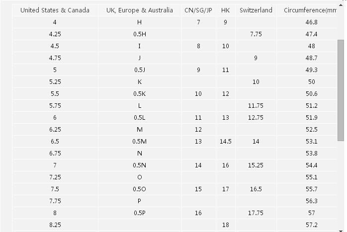Viewport: 347px width, 232px height.
Task: Select the US size 8.25 cell
Action: click(55, 225)
